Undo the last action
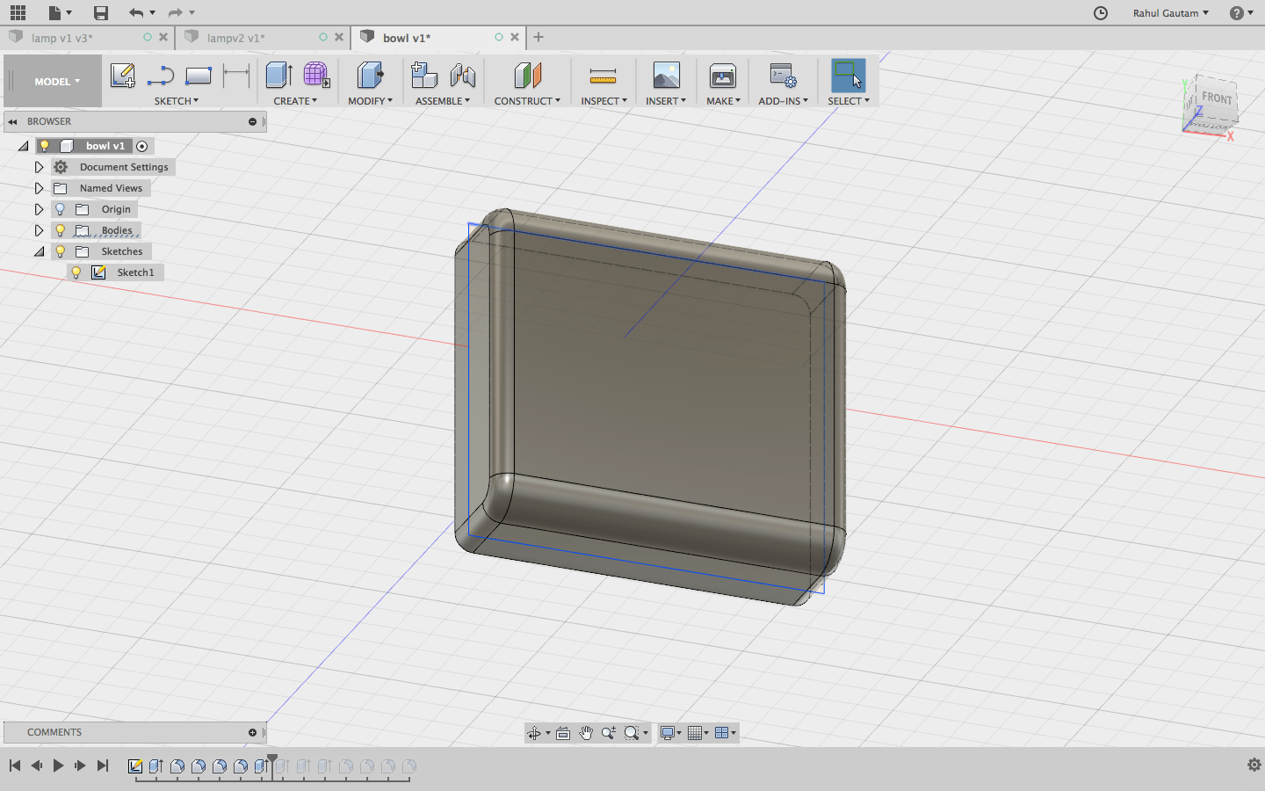 (135, 12)
